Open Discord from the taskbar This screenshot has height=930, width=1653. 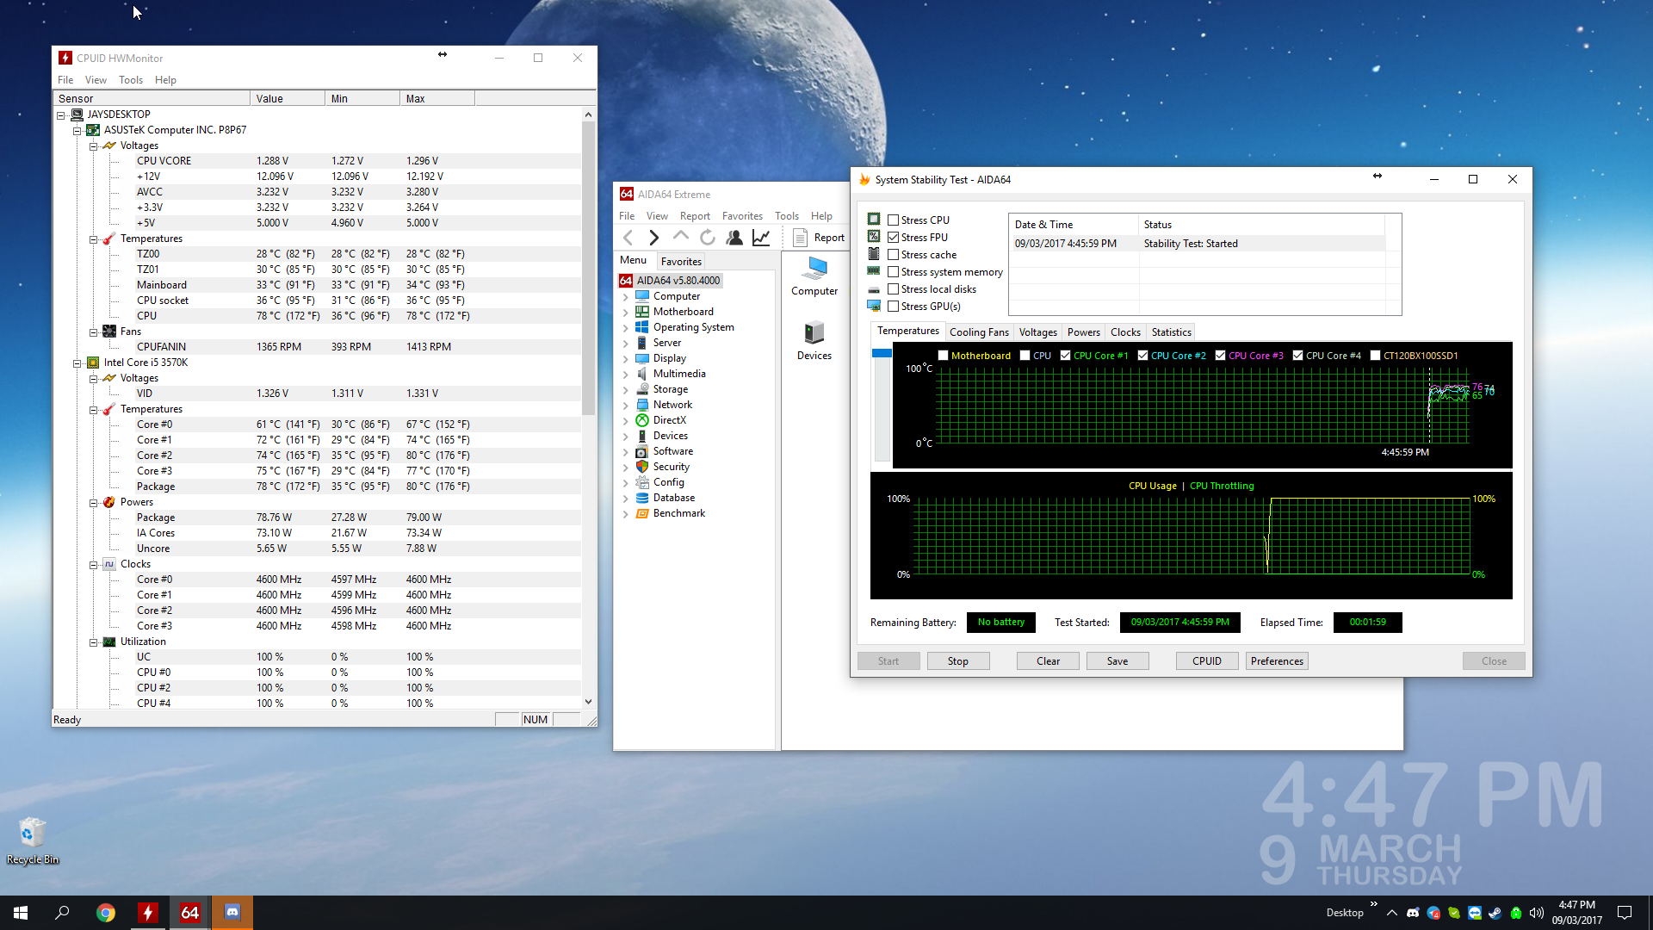click(232, 913)
